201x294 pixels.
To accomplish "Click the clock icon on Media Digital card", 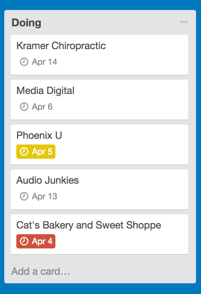I will [24, 106].
